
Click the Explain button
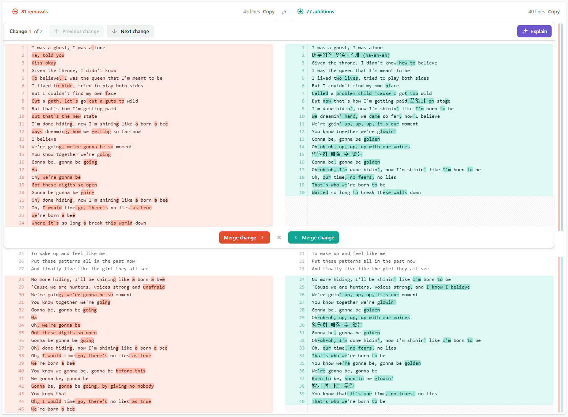click(534, 31)
